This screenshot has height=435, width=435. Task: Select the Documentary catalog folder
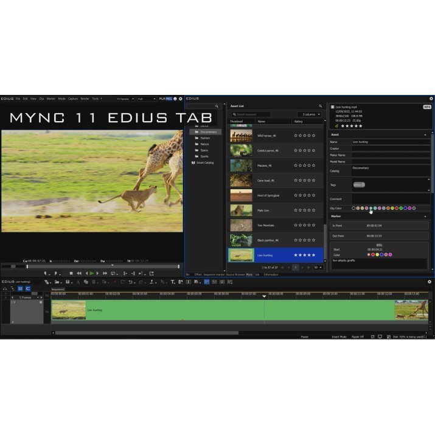point(206,132)
